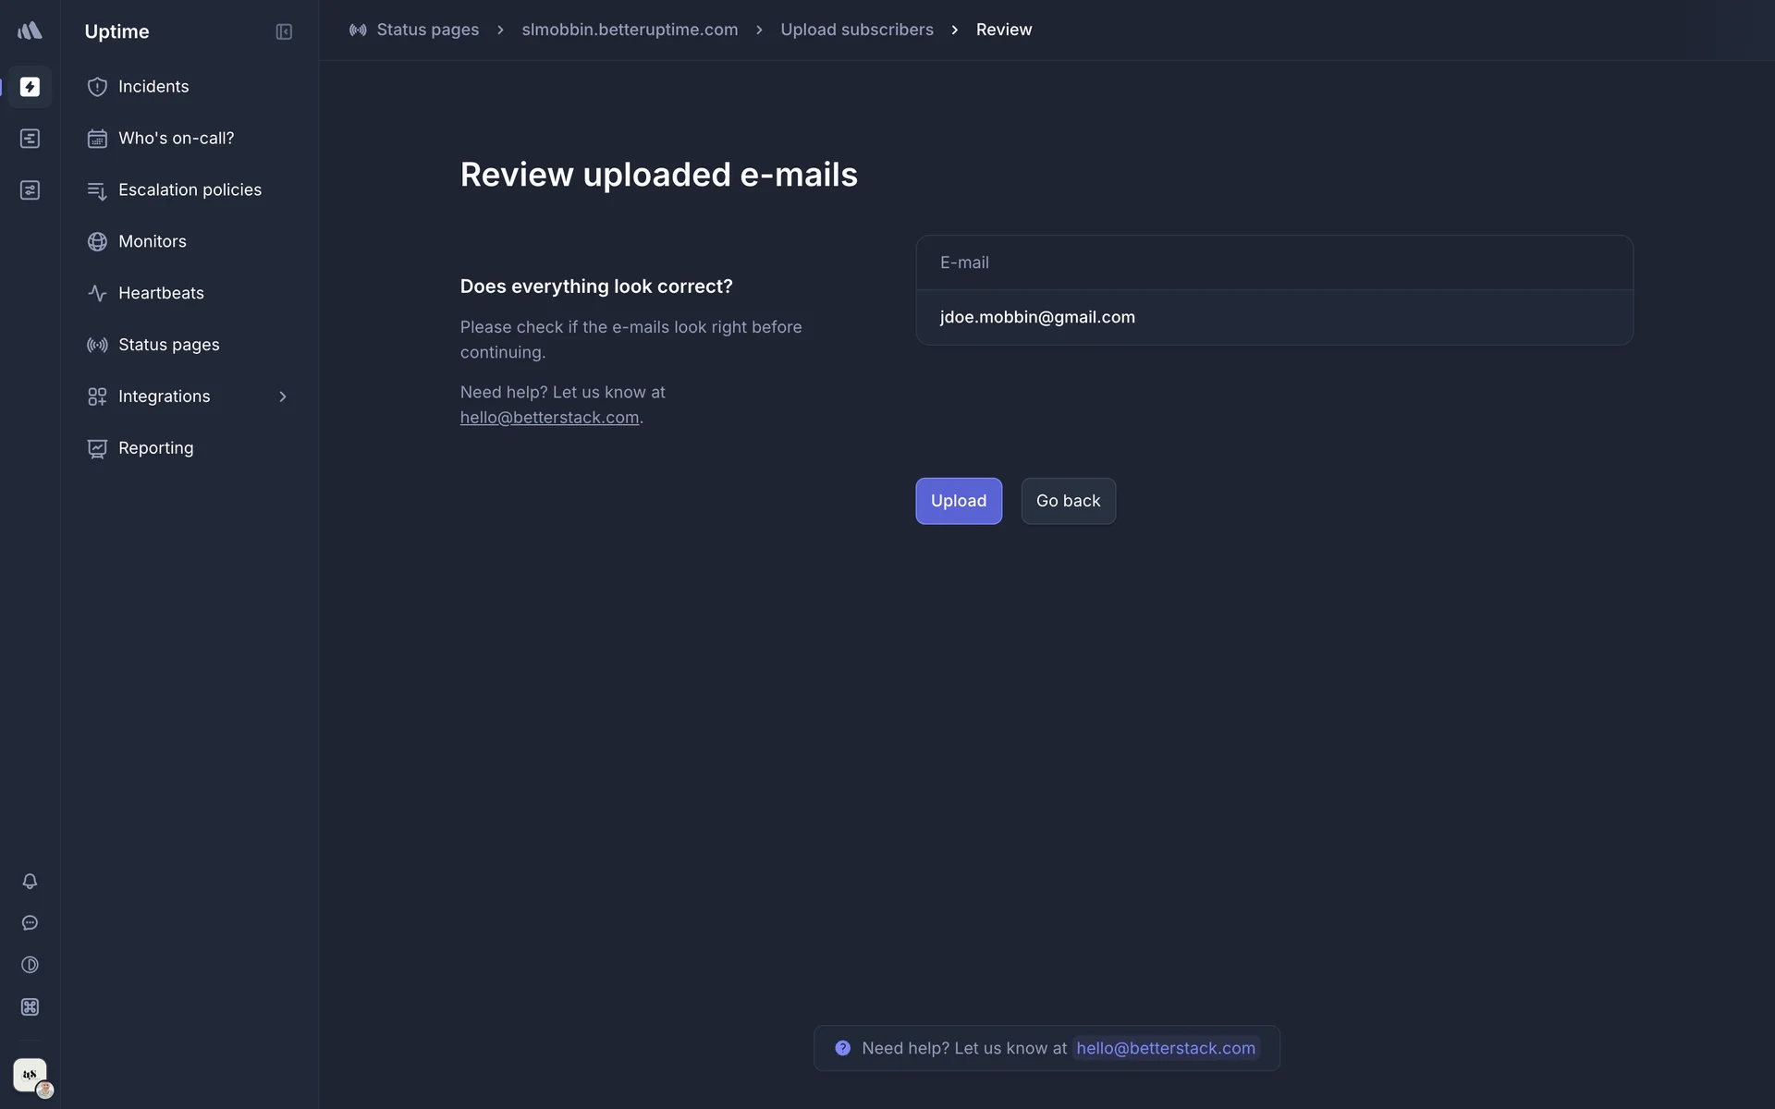Open the user avatar at bottom left
Screen dimensions: 1775x1109
[x=30, y=1075]
